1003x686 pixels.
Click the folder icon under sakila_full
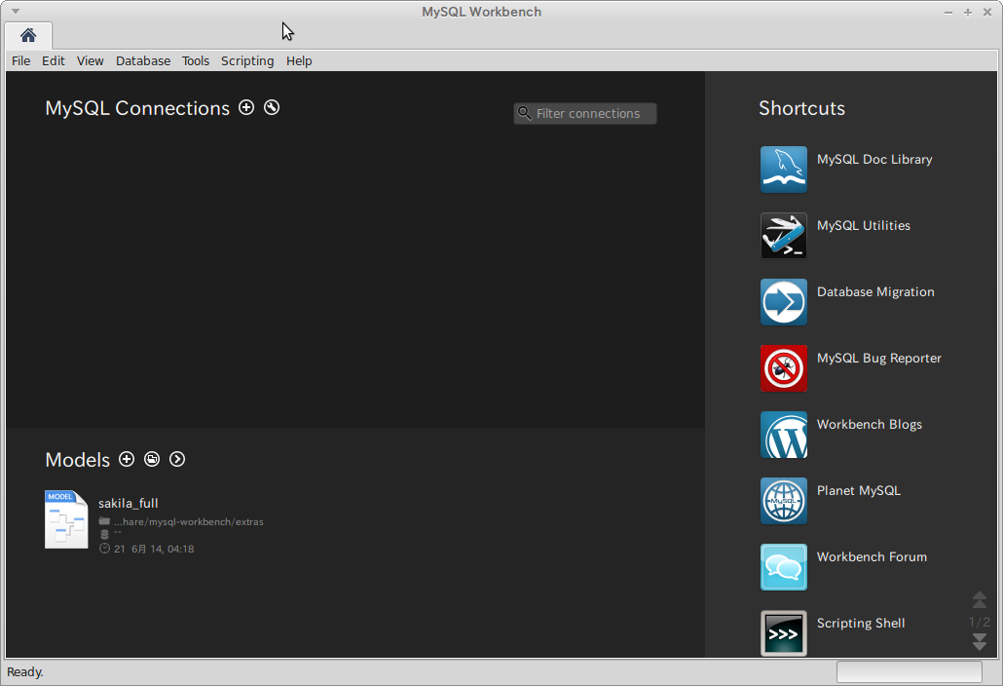104,521
